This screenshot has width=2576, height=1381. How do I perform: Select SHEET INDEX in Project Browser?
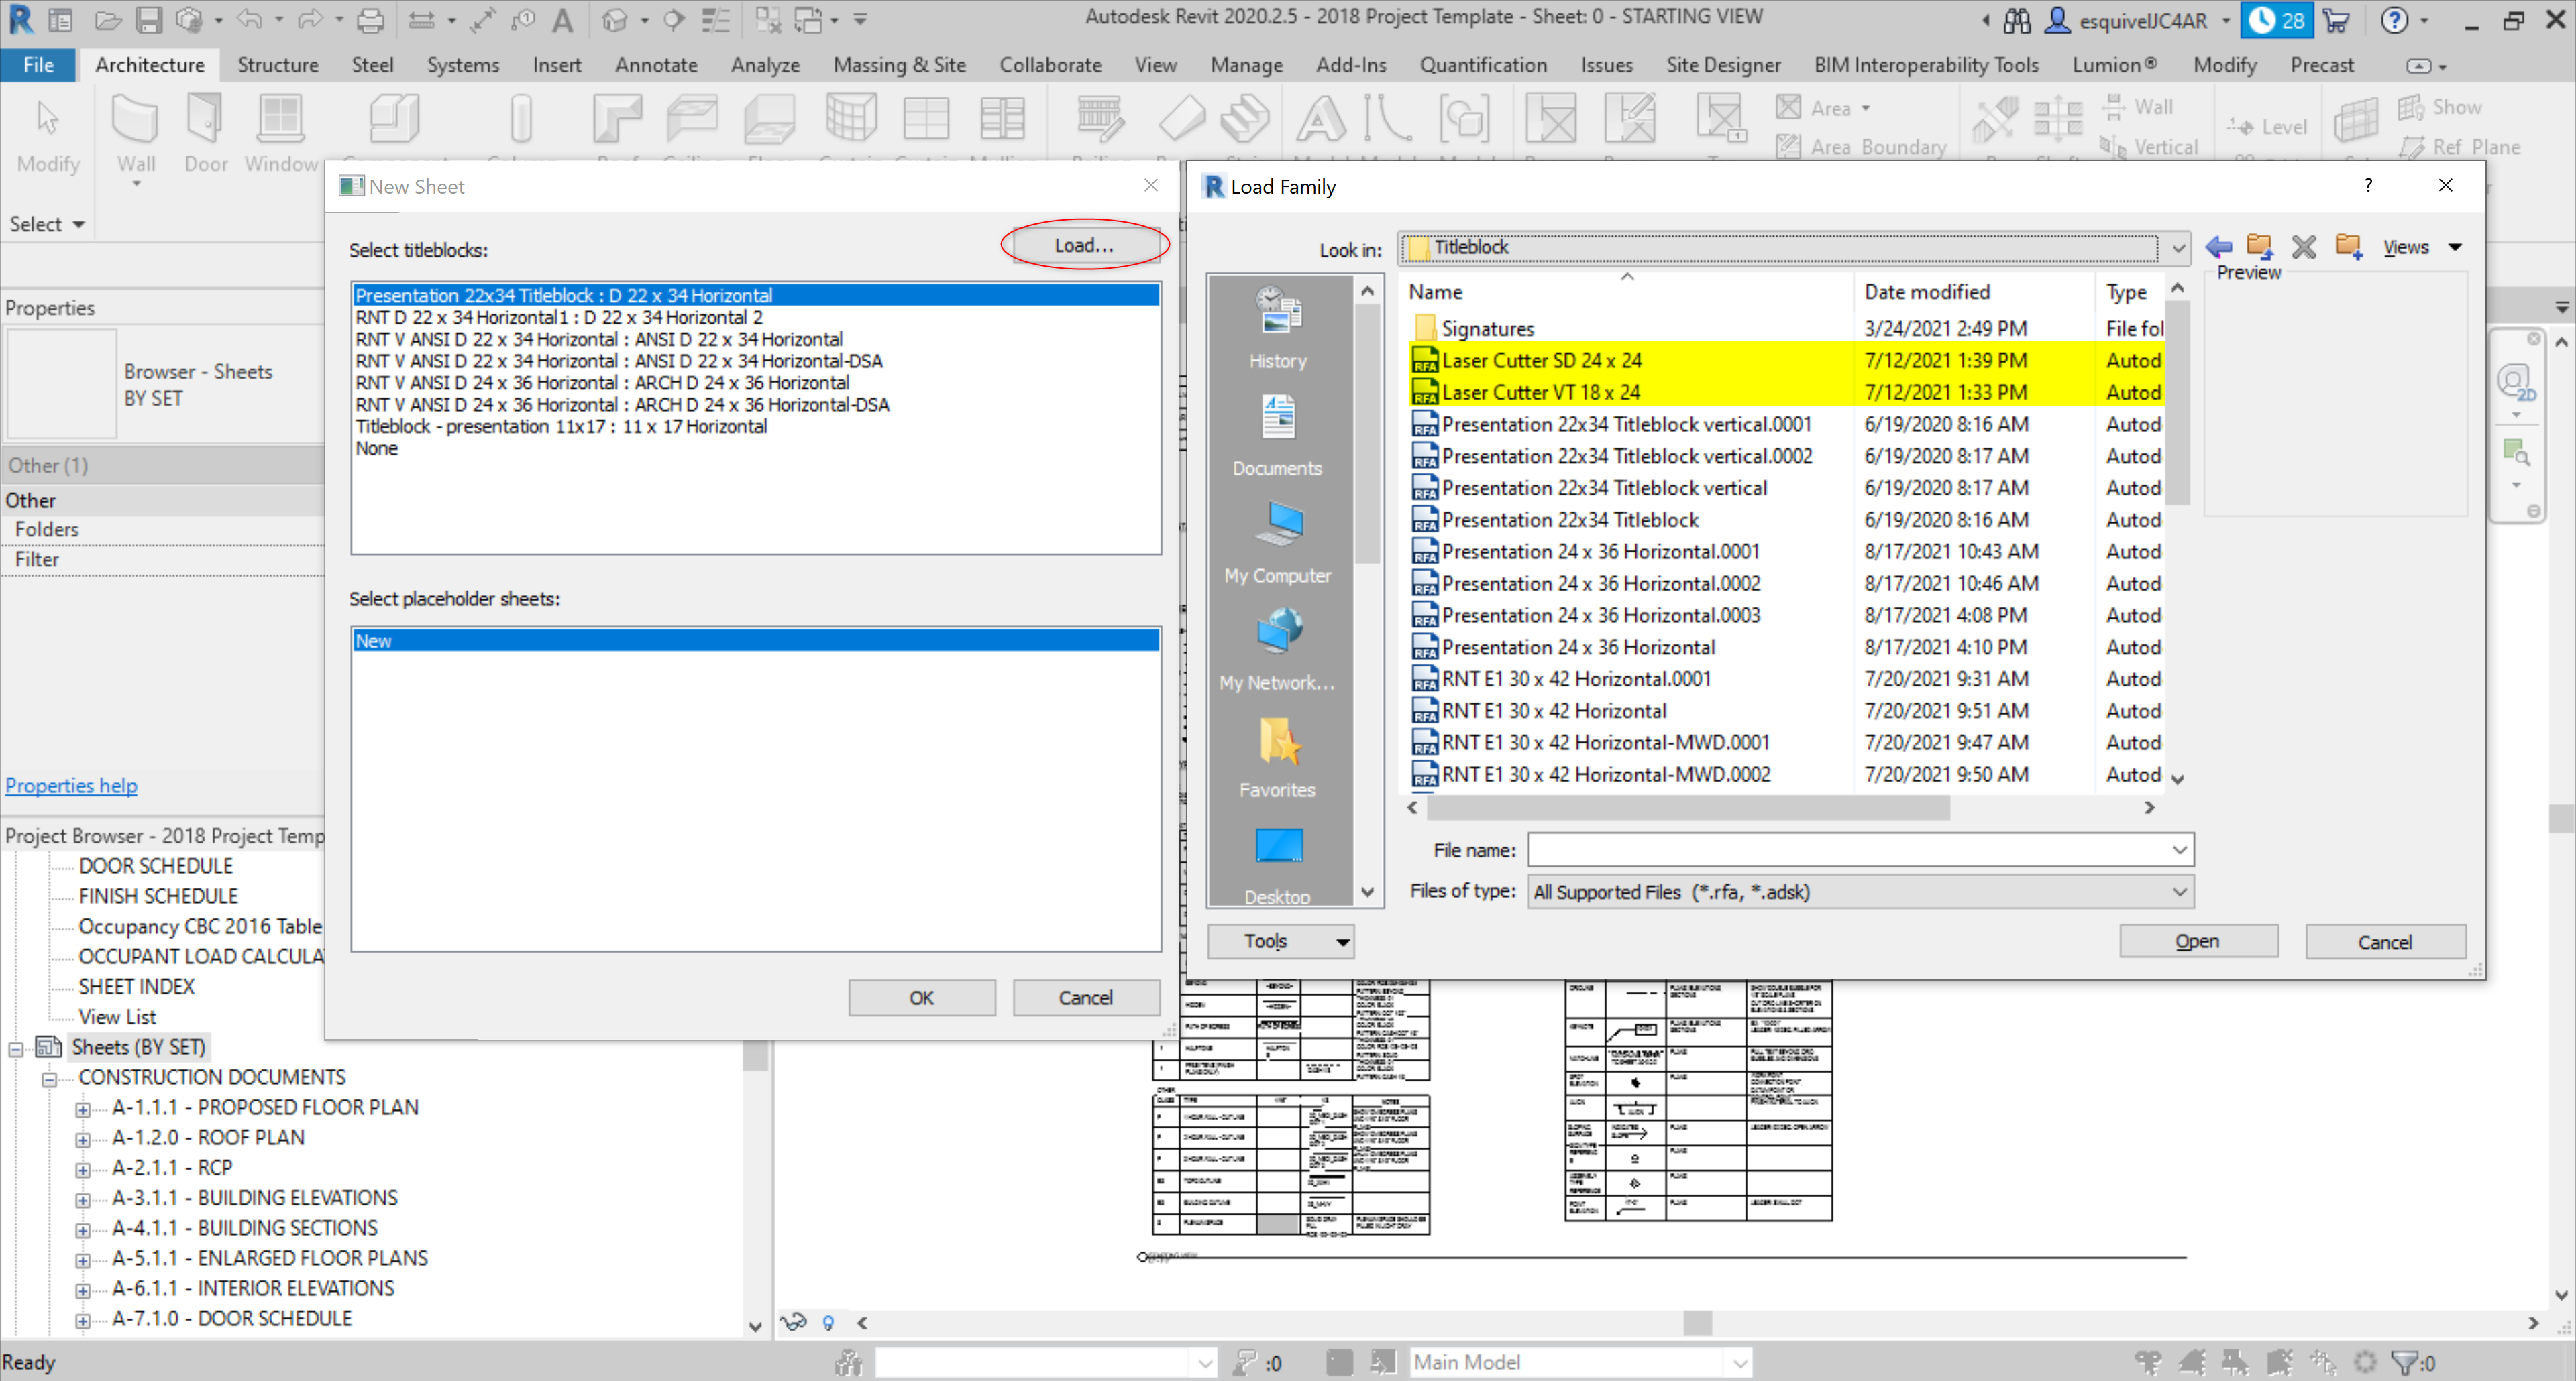coord(136,986)
